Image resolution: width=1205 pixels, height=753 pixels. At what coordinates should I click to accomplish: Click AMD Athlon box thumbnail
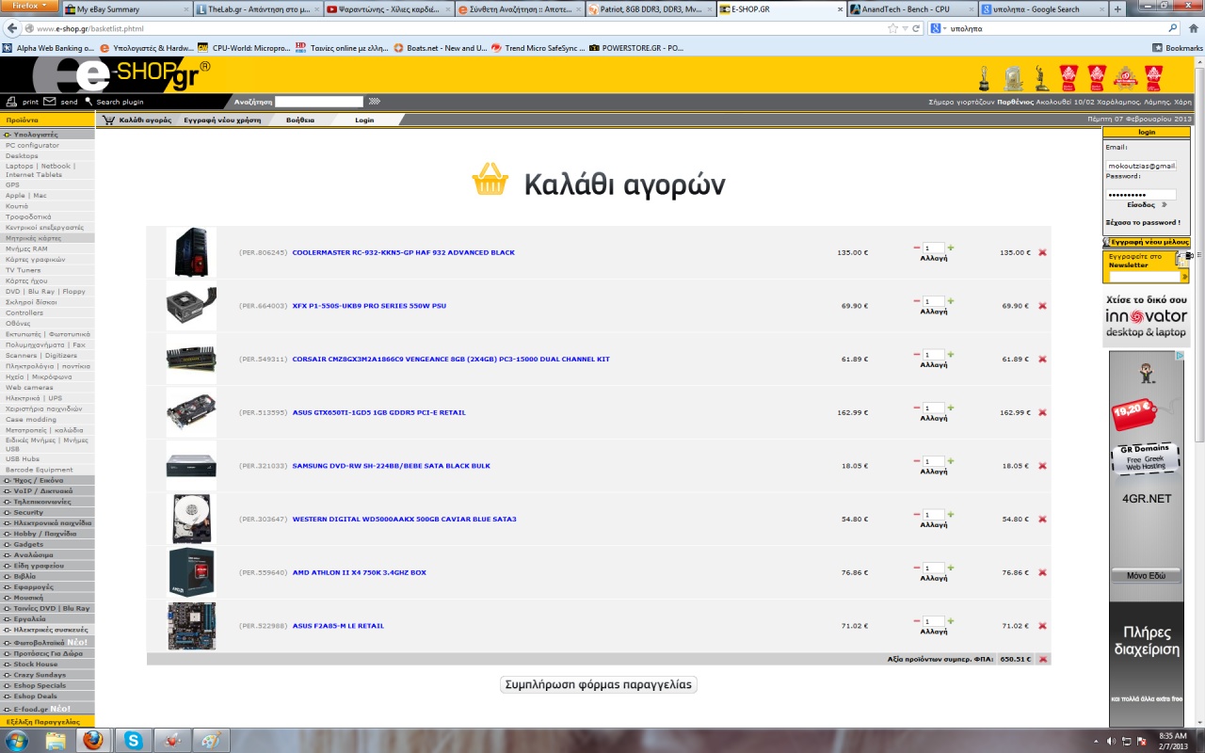(191, 572)
